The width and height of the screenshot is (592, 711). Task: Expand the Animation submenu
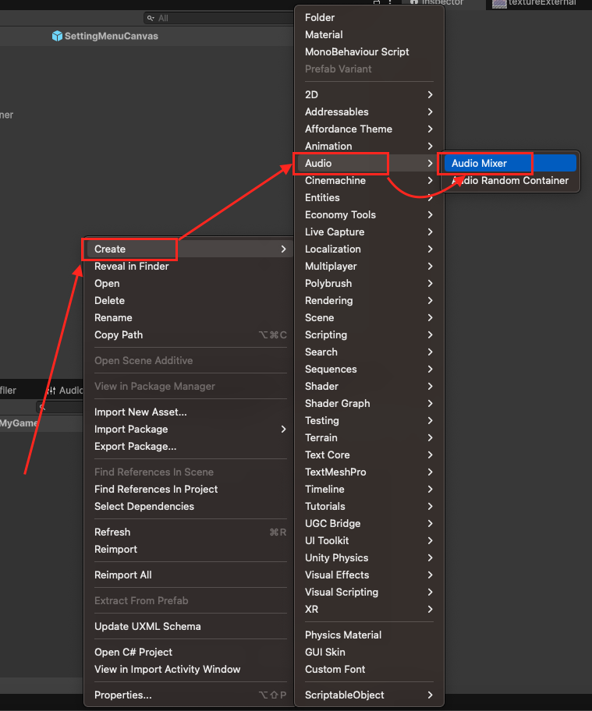(369, 147)
